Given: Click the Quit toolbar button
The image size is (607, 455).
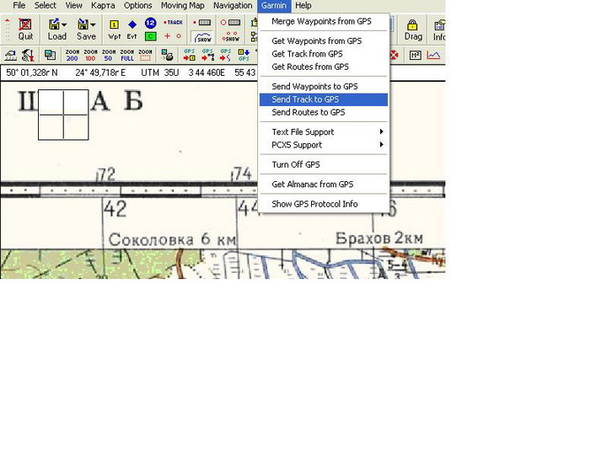Looking at the screenshot, I should click(x=25, y=29).
